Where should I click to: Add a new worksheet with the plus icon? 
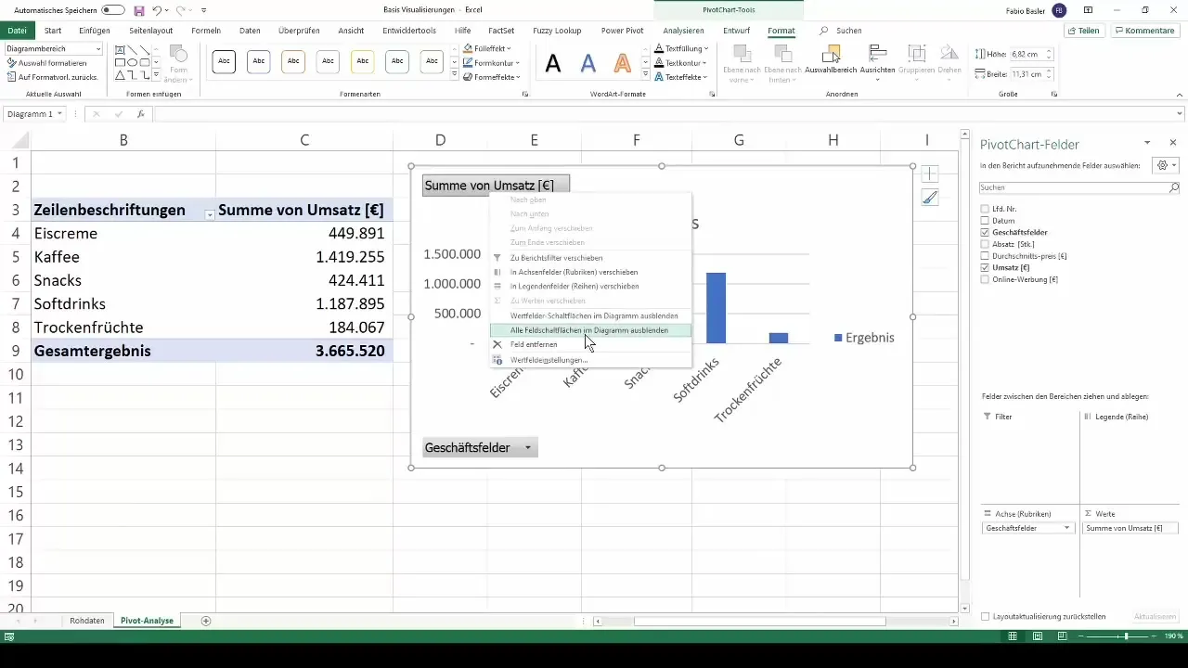point(206,620)
